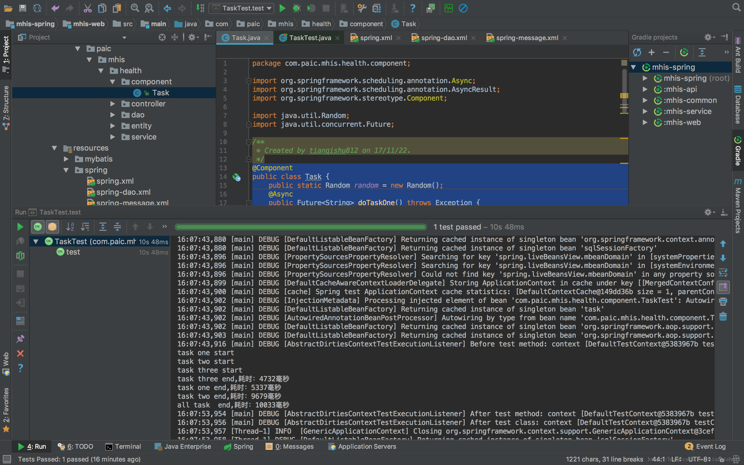Expand the mybatis folder
This screenshot has width=744, height=465.
(x=66, y=159)
